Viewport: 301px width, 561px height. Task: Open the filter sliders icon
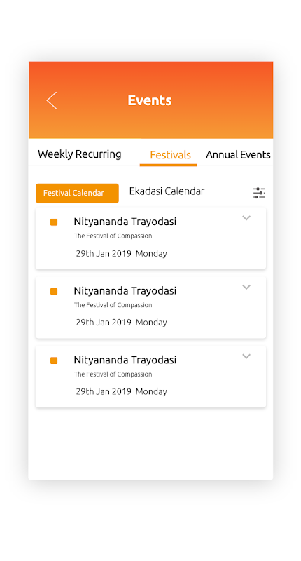pyautogui.click(x=259, y=193)
